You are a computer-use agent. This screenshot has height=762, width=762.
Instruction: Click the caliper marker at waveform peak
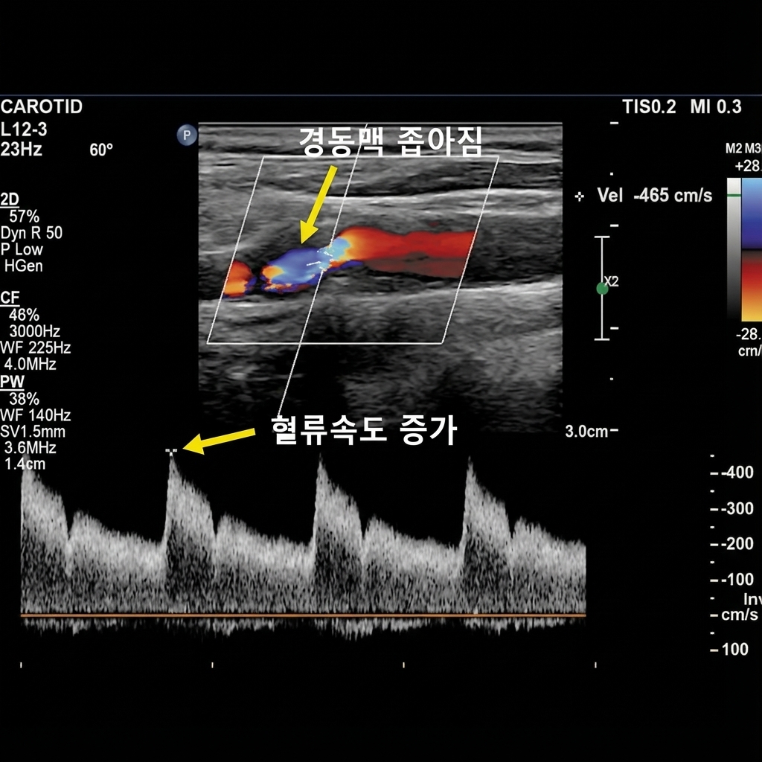(x=172, y=451)
